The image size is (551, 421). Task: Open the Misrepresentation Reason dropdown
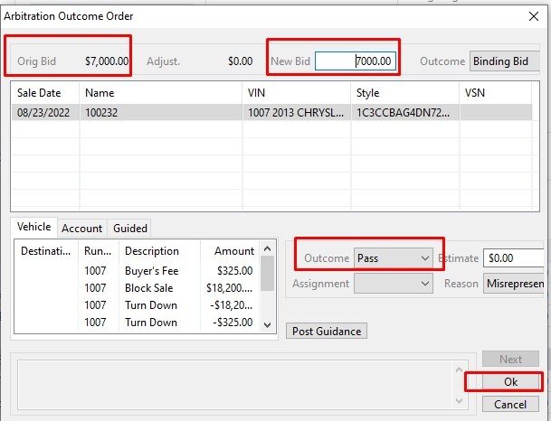pos(513,283)
